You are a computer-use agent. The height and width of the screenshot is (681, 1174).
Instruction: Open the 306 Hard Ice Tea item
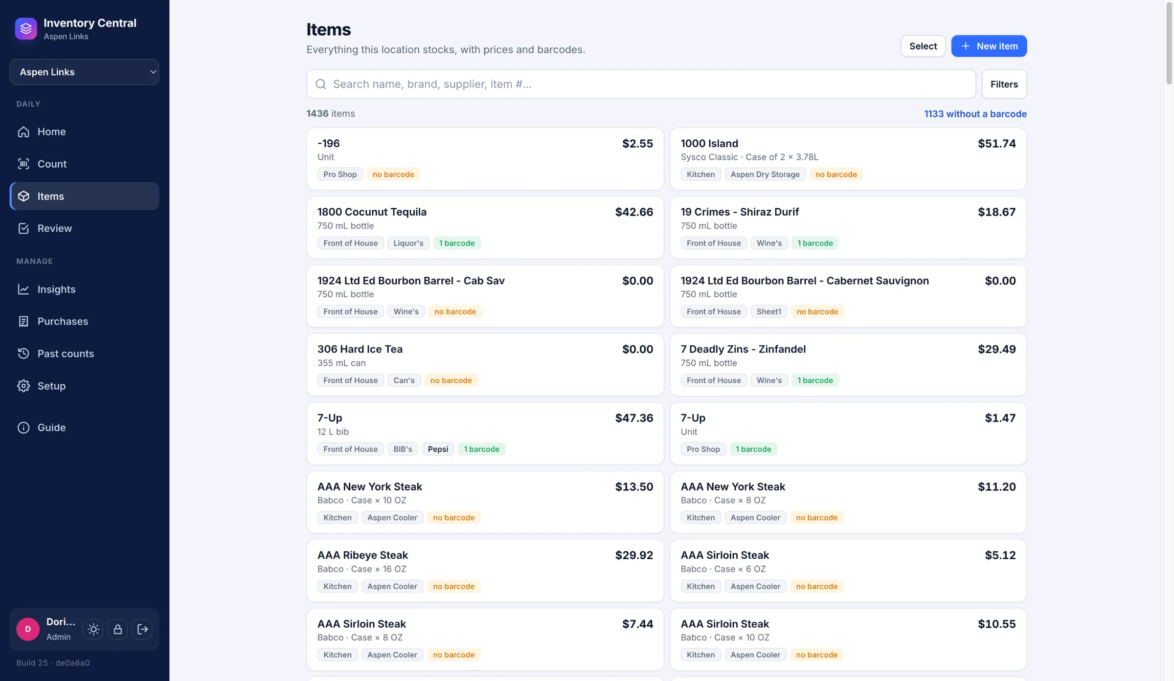point(485,365)
